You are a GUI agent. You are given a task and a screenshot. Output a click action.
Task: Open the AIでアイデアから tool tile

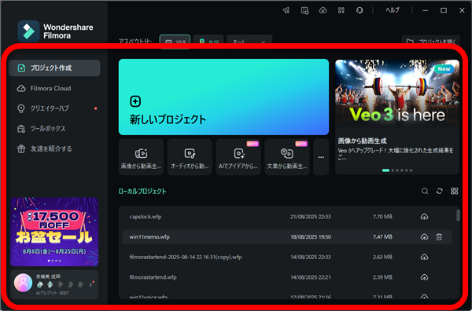point(238,157)
